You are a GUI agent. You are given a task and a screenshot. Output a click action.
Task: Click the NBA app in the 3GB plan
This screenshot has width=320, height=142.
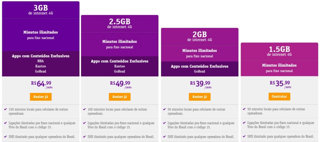41,61
